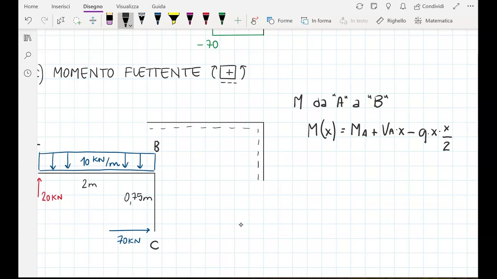Open the notebook pages view icon
497x279 pixels.
(374, 6)
